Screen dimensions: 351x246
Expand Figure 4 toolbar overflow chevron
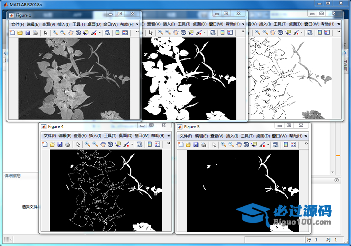point(169,143)
